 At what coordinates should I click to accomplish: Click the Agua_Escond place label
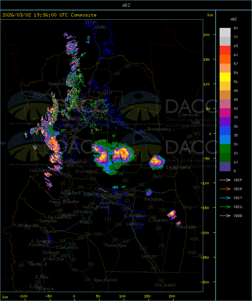105,280
